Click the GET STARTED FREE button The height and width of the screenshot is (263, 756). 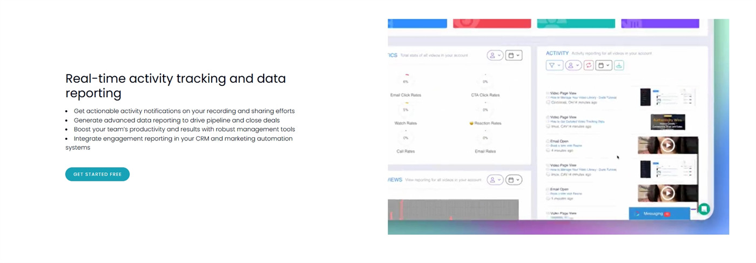pos(97,174)
